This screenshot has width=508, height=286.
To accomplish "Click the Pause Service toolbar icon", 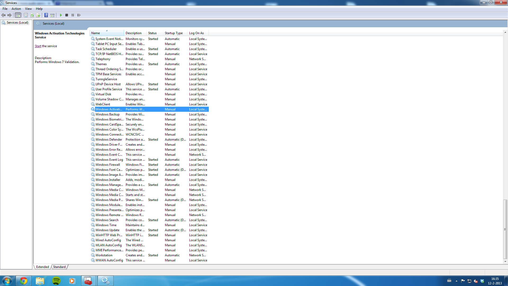I will click(x=73, y=15).
